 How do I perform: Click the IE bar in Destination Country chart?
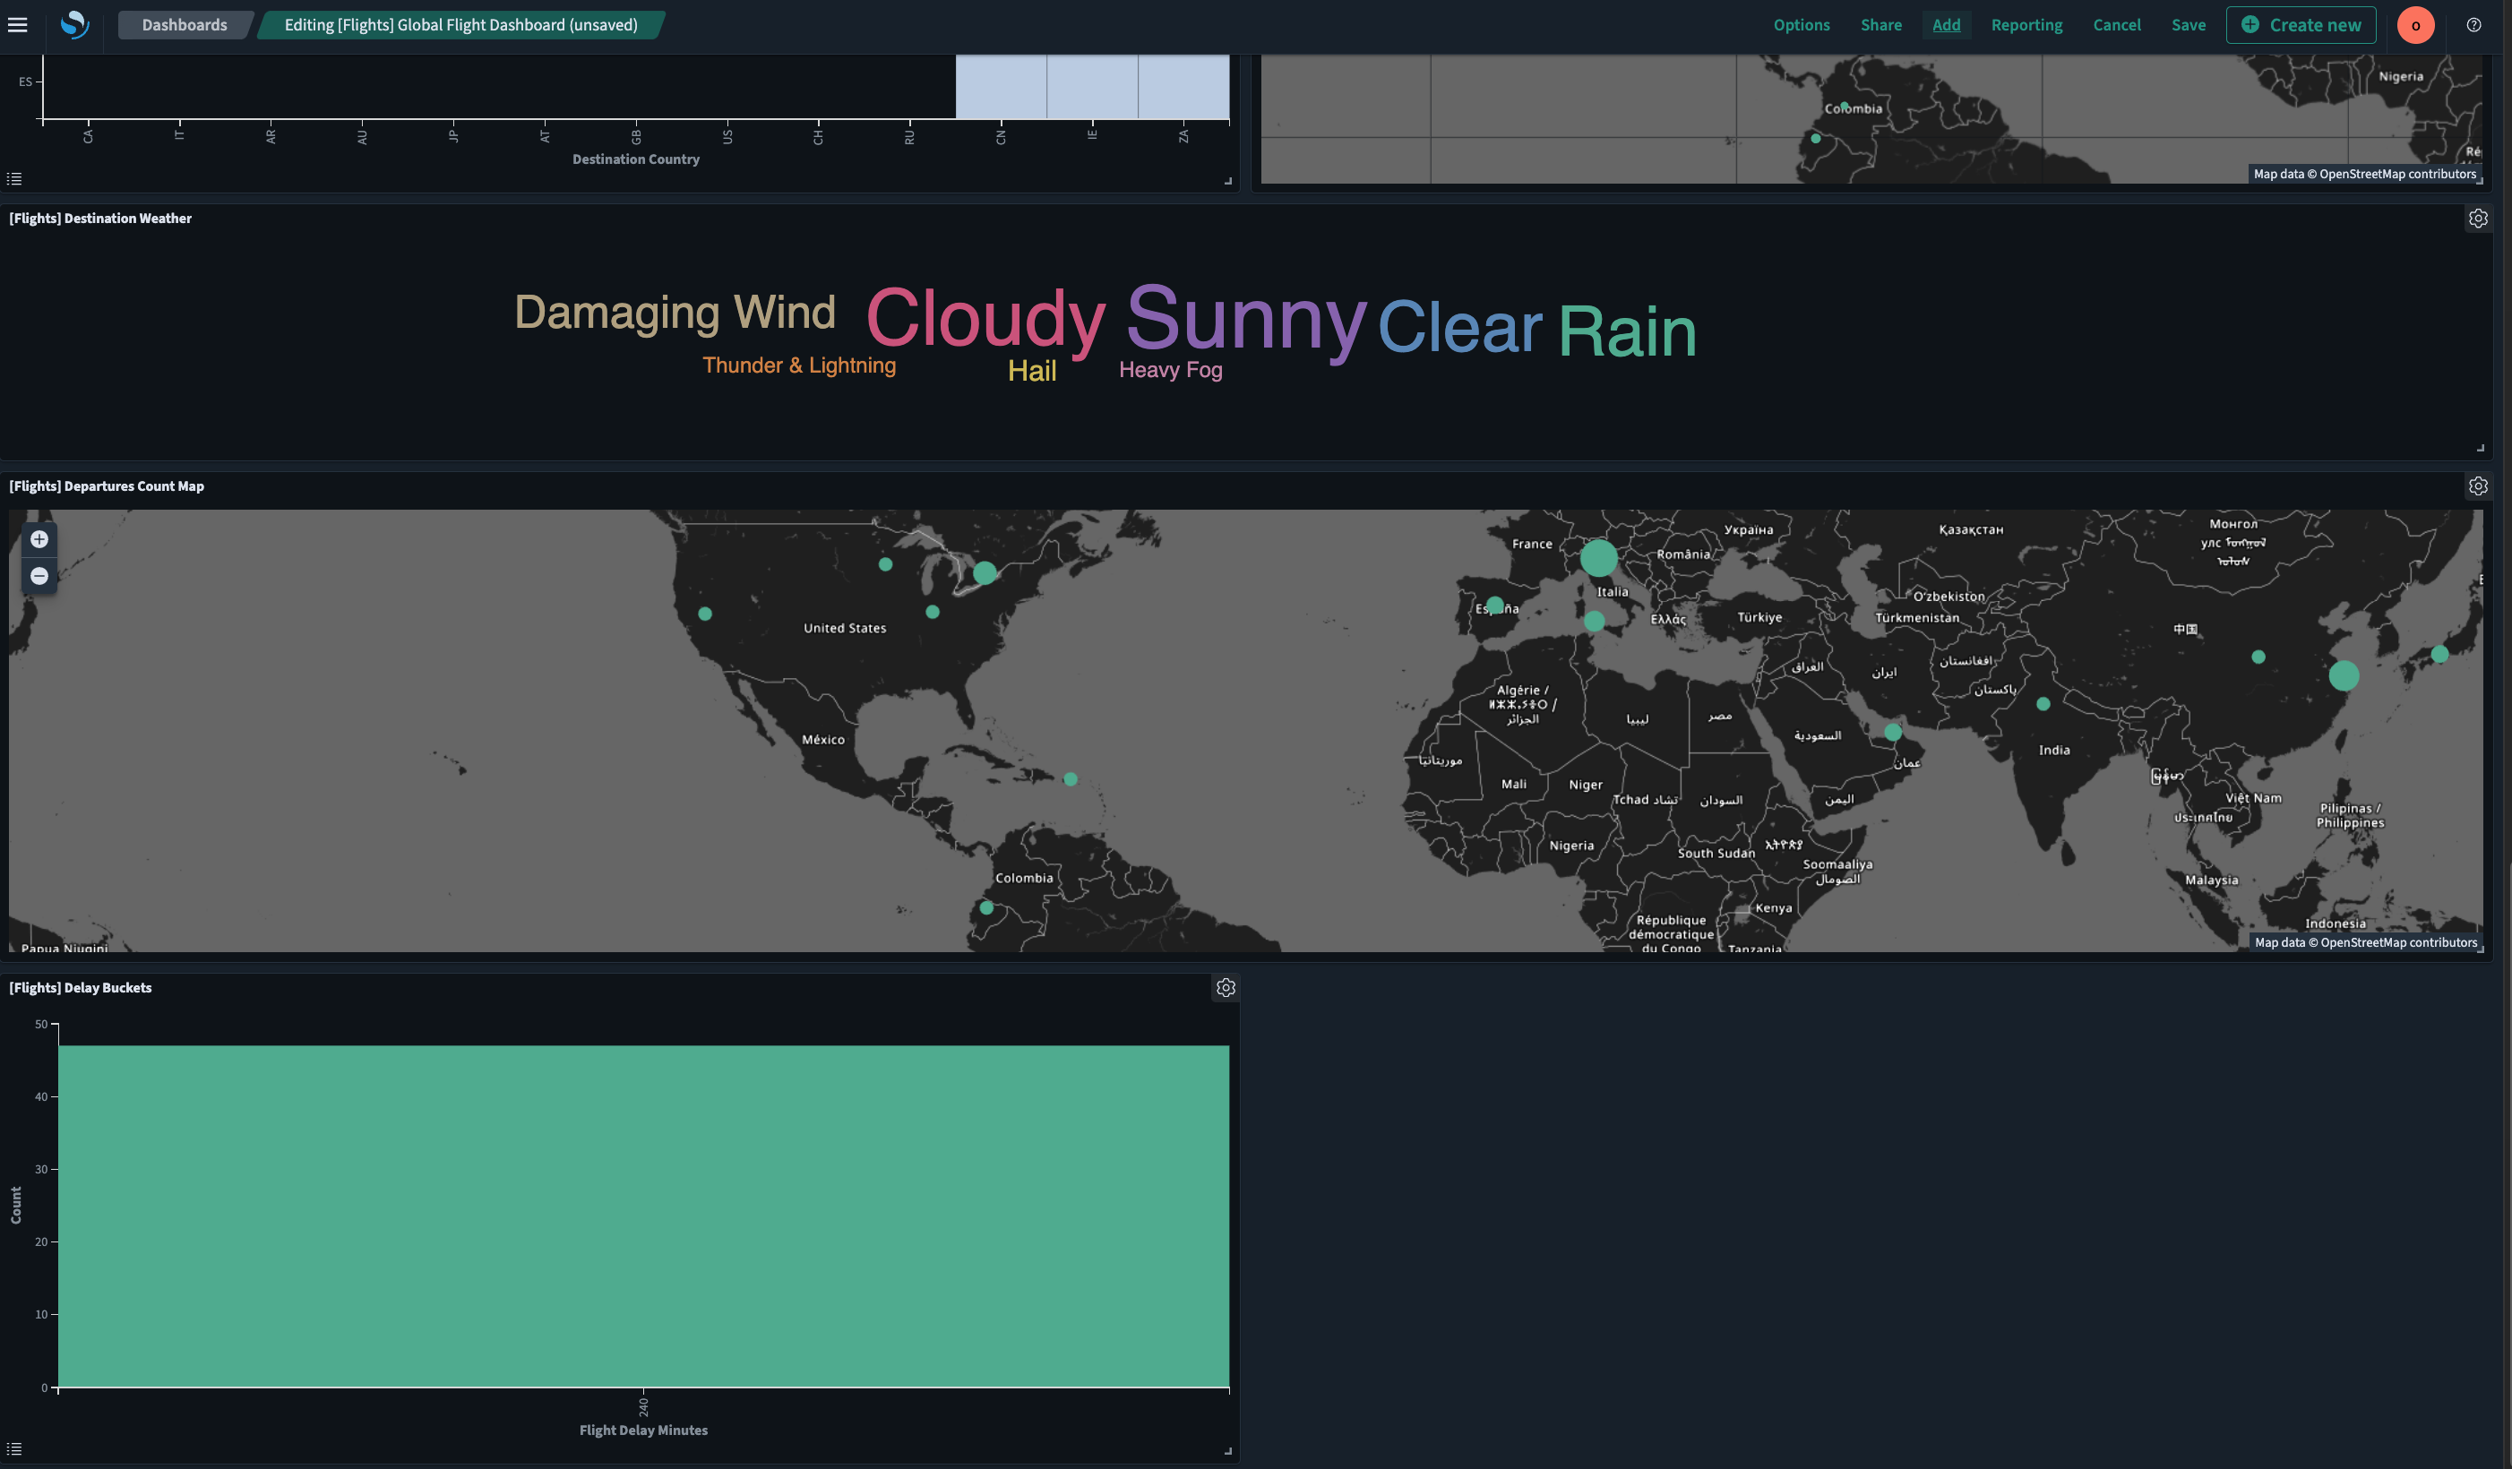(1093, 87)
